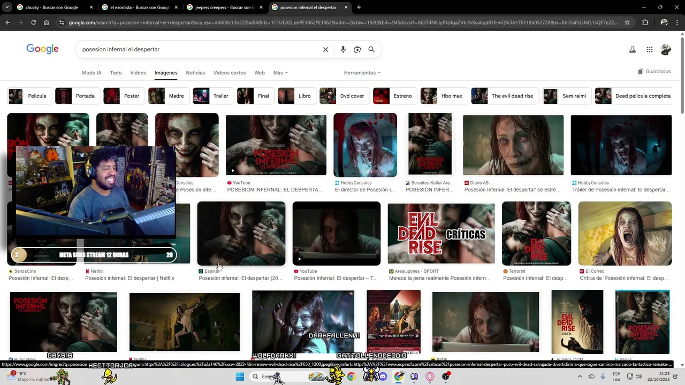Screen dimensions: 685x385
Task: Filter images by Madre chip
Action: tap(168, 96)
